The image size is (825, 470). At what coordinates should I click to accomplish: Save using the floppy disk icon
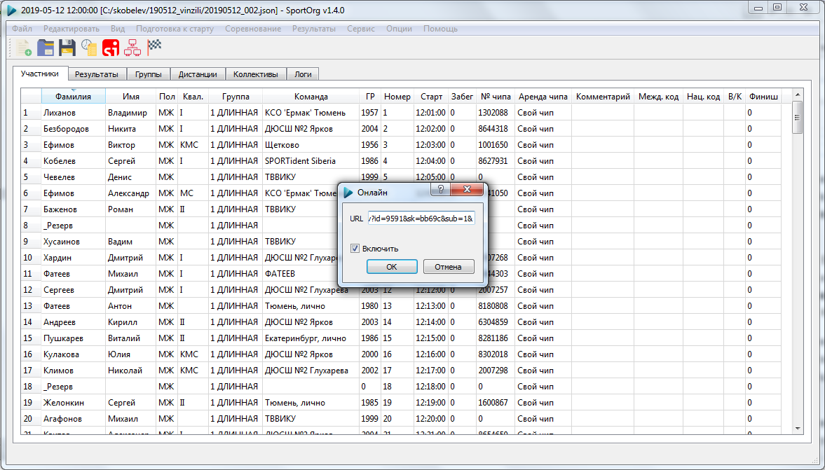point(67,48)
